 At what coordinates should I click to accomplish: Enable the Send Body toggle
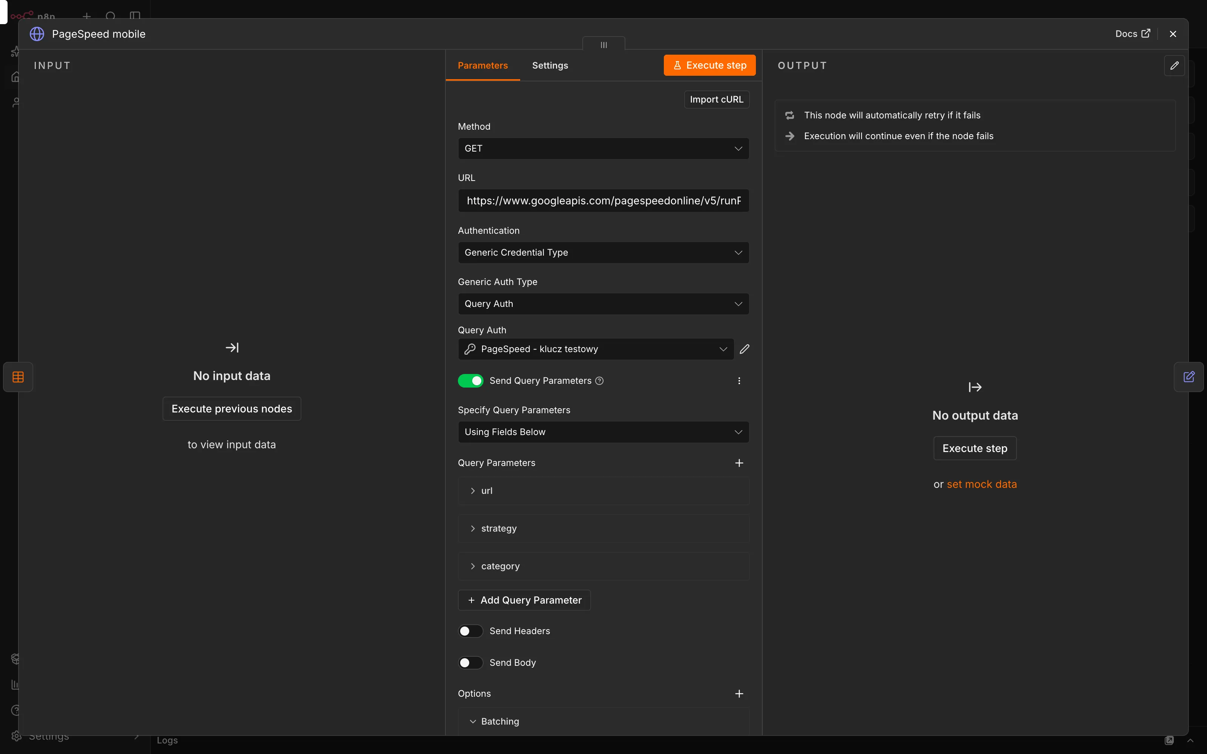pyautogui.click(x=470, y=663)
